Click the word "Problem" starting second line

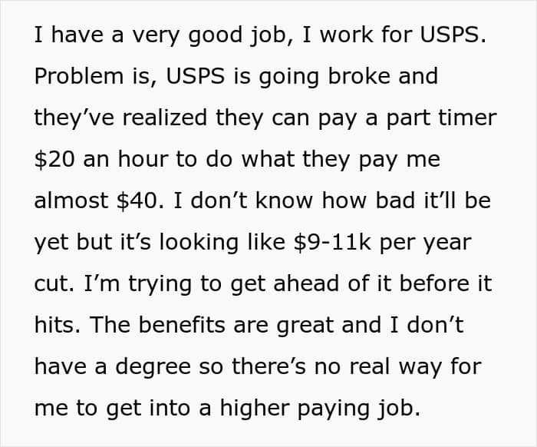coord(79,76)
